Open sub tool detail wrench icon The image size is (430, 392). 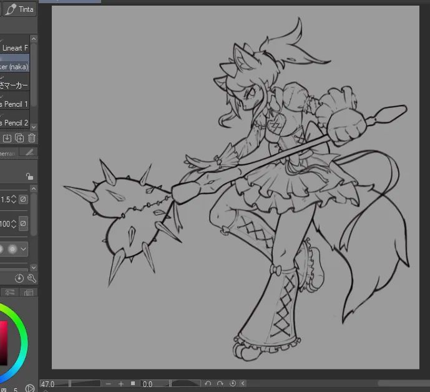tap(32, 278)
